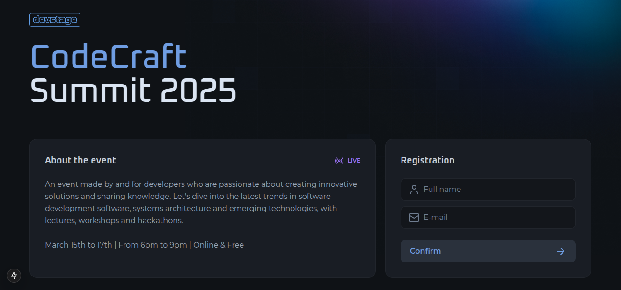Click the envelope icon in E-mail field
This screenshot has height=290, width=621.
pyautogui.click(x=414, y=218)
